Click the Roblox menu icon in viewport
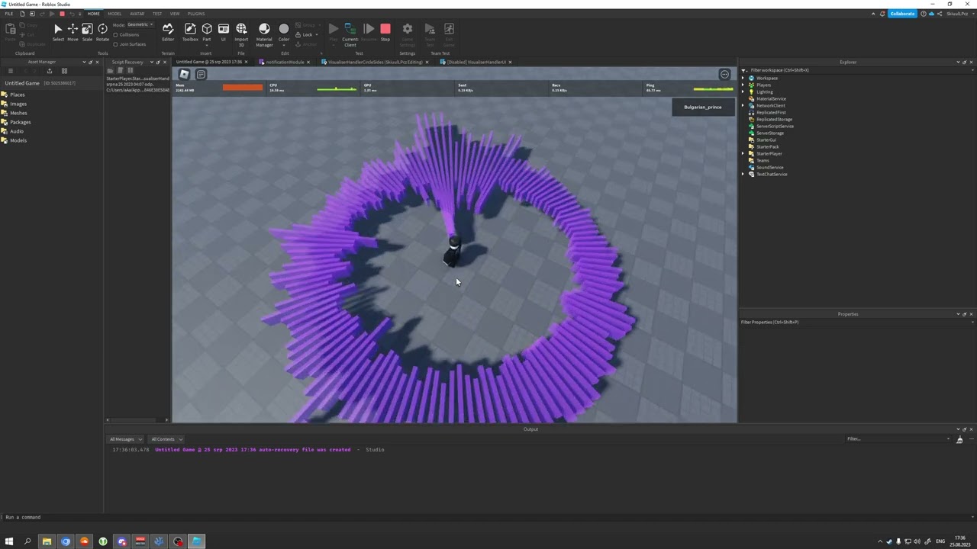 pyautogui.click(x=184, y=74)
